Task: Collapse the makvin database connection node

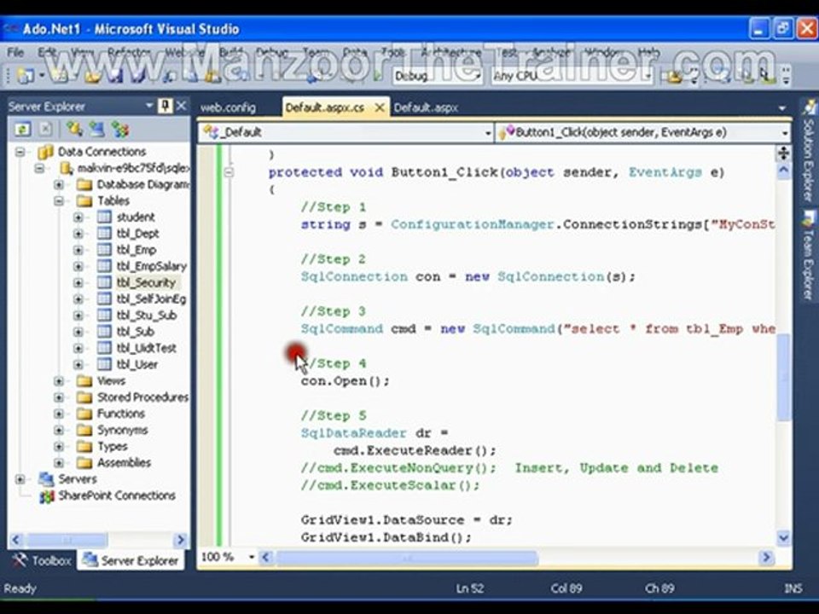Action: click(x=40, y=168)
